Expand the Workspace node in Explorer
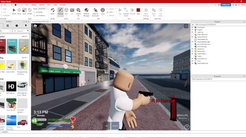The width and height of the screenshot is (246, 138). point(193,27)
